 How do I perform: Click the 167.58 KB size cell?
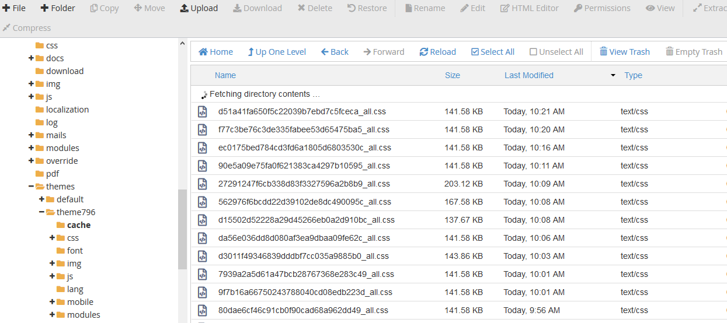point(463,202)
